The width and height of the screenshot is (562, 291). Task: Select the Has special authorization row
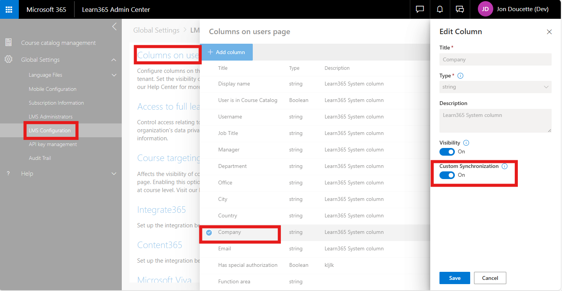pos(315,265)
